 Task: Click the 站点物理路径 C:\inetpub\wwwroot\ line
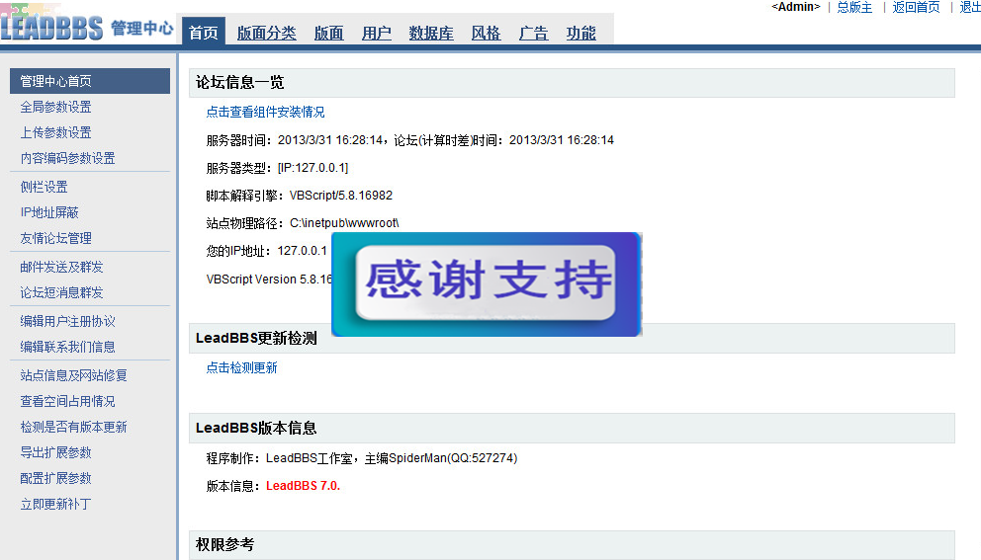(303, 223)
